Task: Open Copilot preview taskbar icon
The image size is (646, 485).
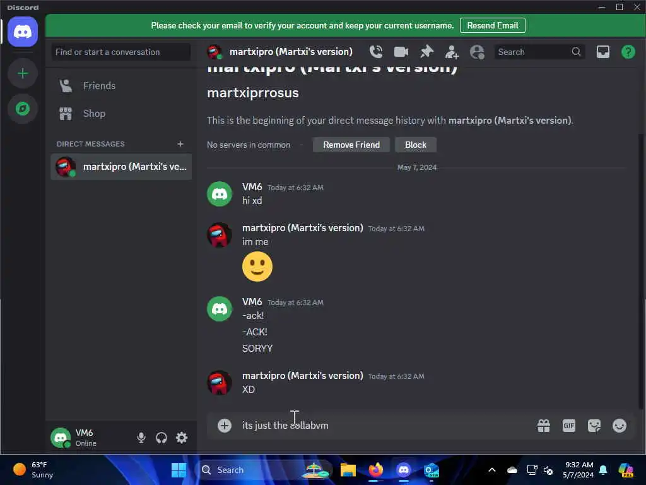Action: click(626, 470)
